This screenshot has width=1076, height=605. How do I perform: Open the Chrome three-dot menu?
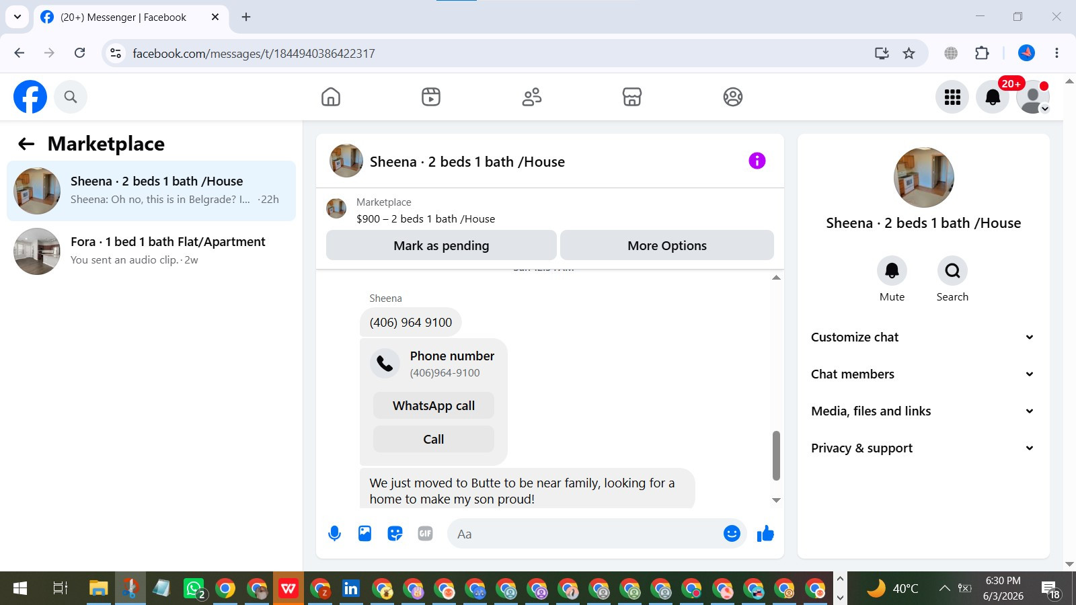click(1056, 53)
